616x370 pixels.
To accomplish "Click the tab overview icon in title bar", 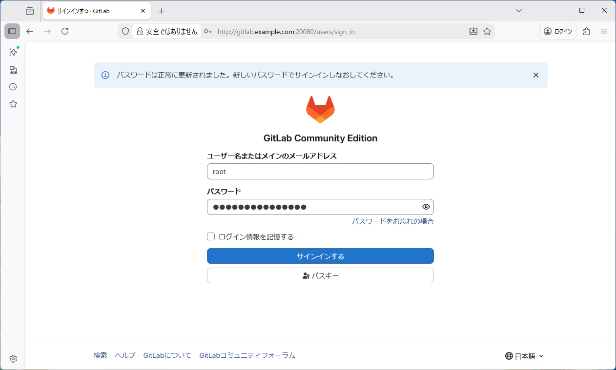I will [30, 11].
